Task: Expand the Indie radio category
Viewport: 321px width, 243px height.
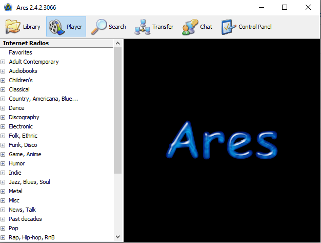Action: [3, 173]
